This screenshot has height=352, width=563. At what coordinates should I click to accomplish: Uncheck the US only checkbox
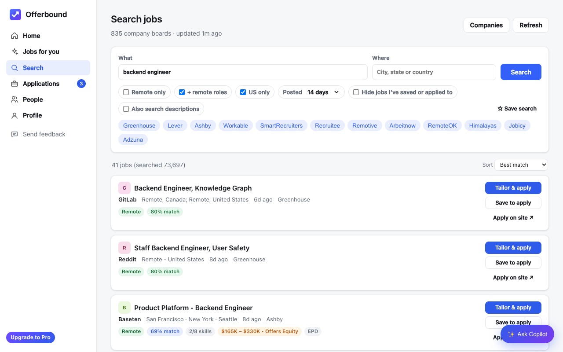click(243, 92)
